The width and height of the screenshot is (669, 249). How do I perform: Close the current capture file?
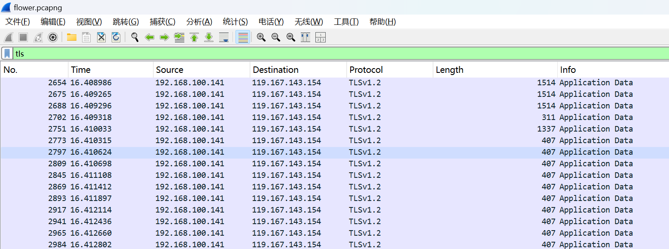click(x=101, y=37)
